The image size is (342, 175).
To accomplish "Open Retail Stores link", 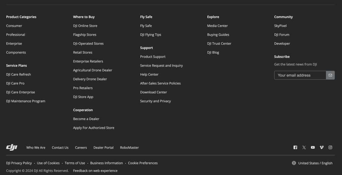I will (x=83, y=52).
